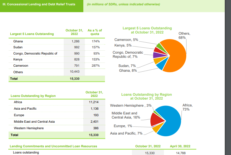Click Ghana's 174% quota percentage cell
The image size is (231, 155).
[x=95, y=41]
